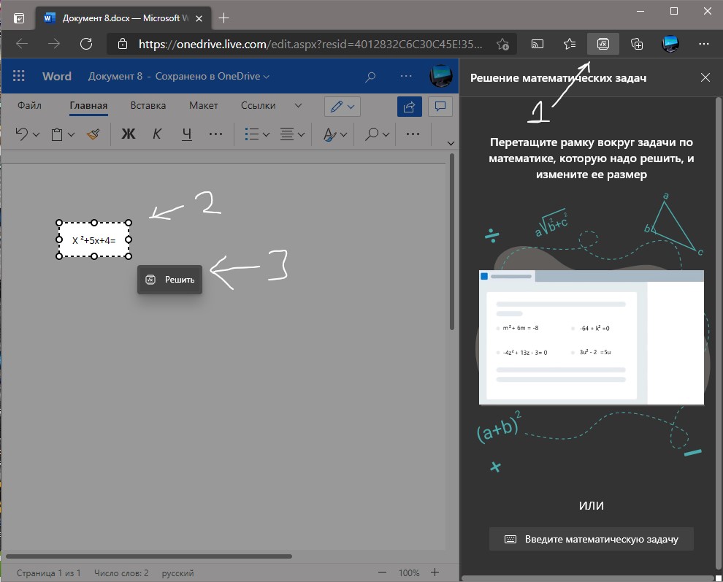Go back to previous page
Screen dimensions: 723x582
click(22, 44)
